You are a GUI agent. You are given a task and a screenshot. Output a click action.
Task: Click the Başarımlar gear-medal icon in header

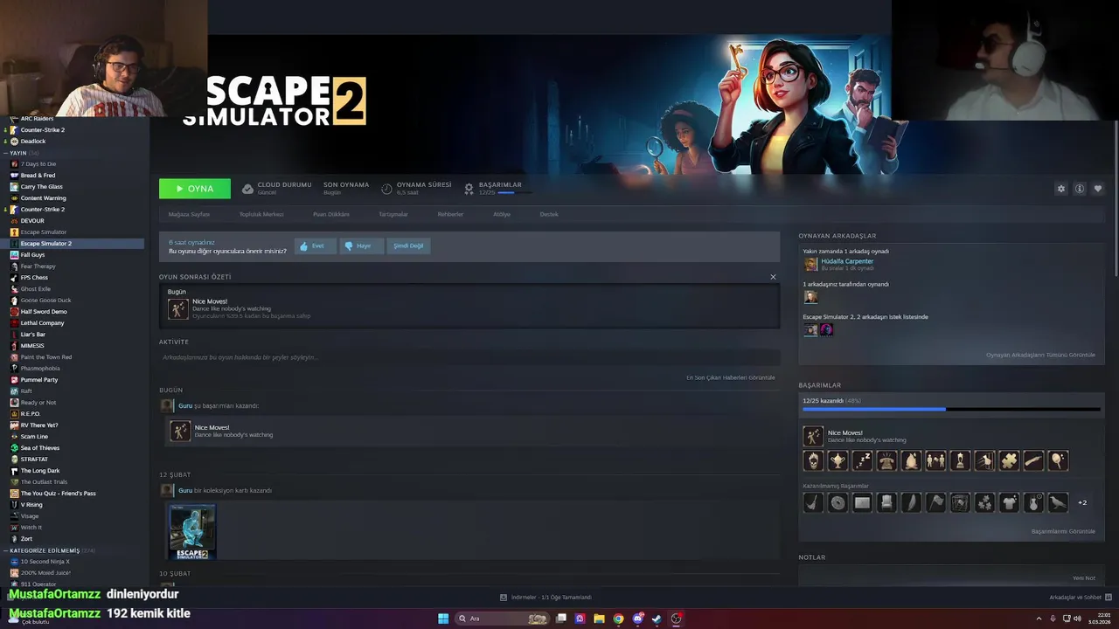click(469, 189)
